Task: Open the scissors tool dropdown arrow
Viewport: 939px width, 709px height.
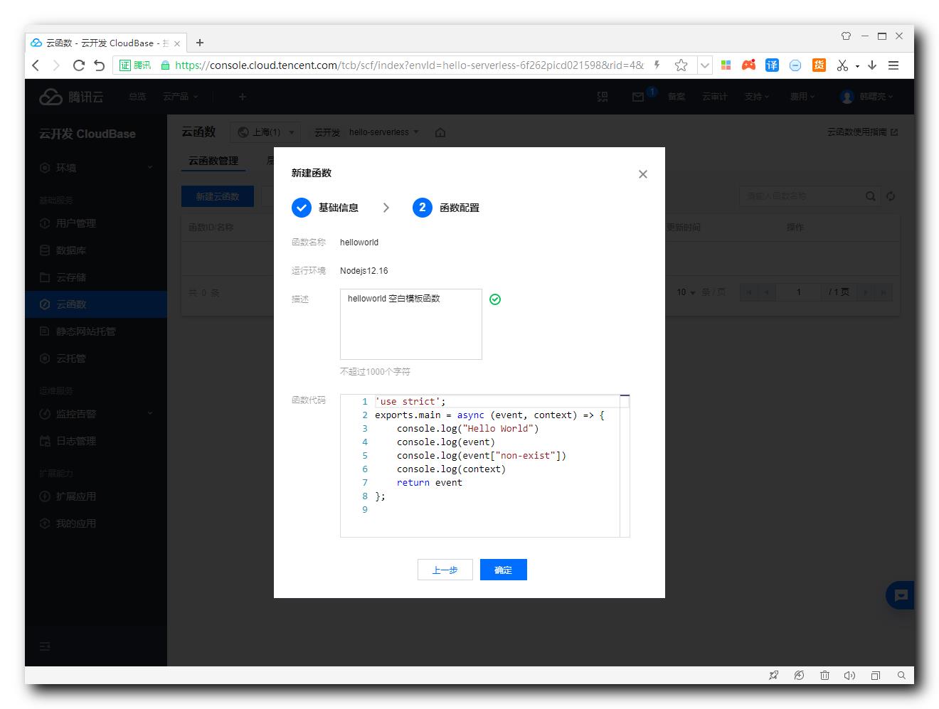Action: coord(857,66)
